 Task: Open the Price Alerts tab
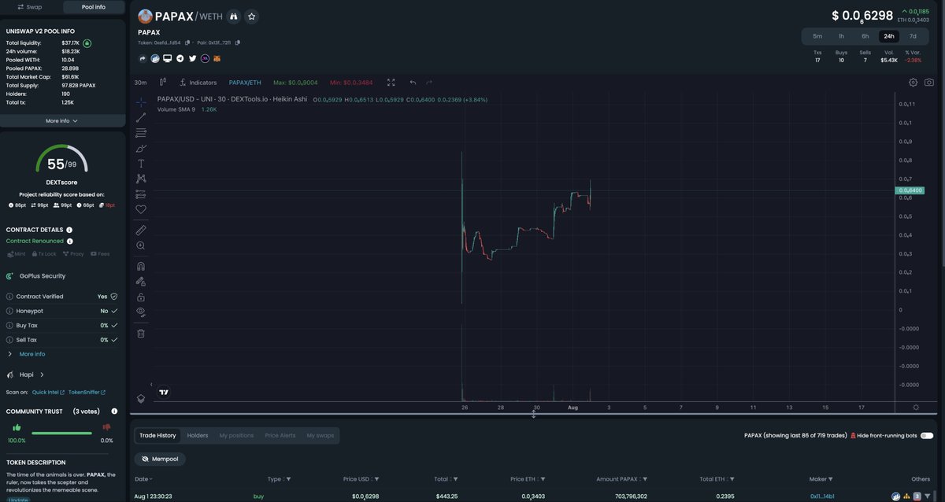(280, 435)
